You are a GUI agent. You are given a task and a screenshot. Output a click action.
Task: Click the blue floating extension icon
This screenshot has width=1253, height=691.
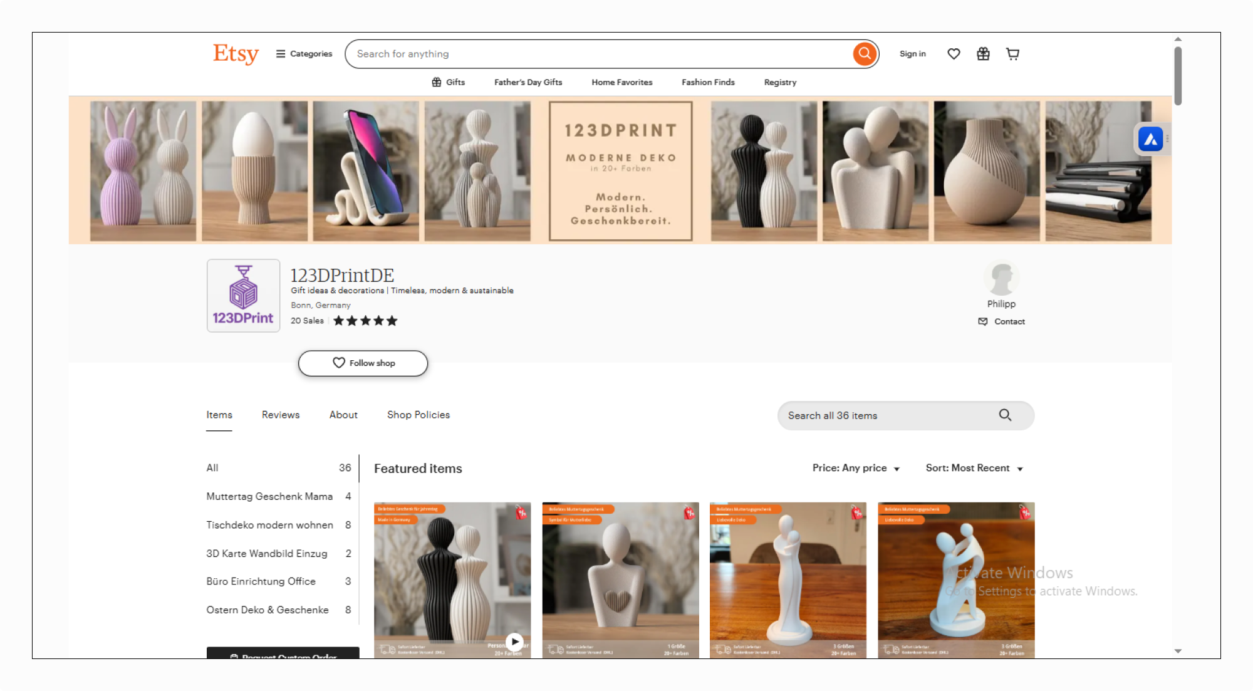(1151, 139)
